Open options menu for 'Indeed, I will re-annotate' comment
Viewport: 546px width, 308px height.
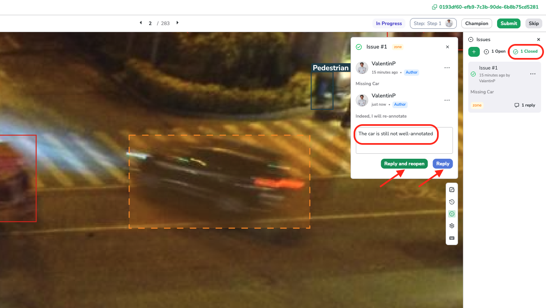(447, 100)
